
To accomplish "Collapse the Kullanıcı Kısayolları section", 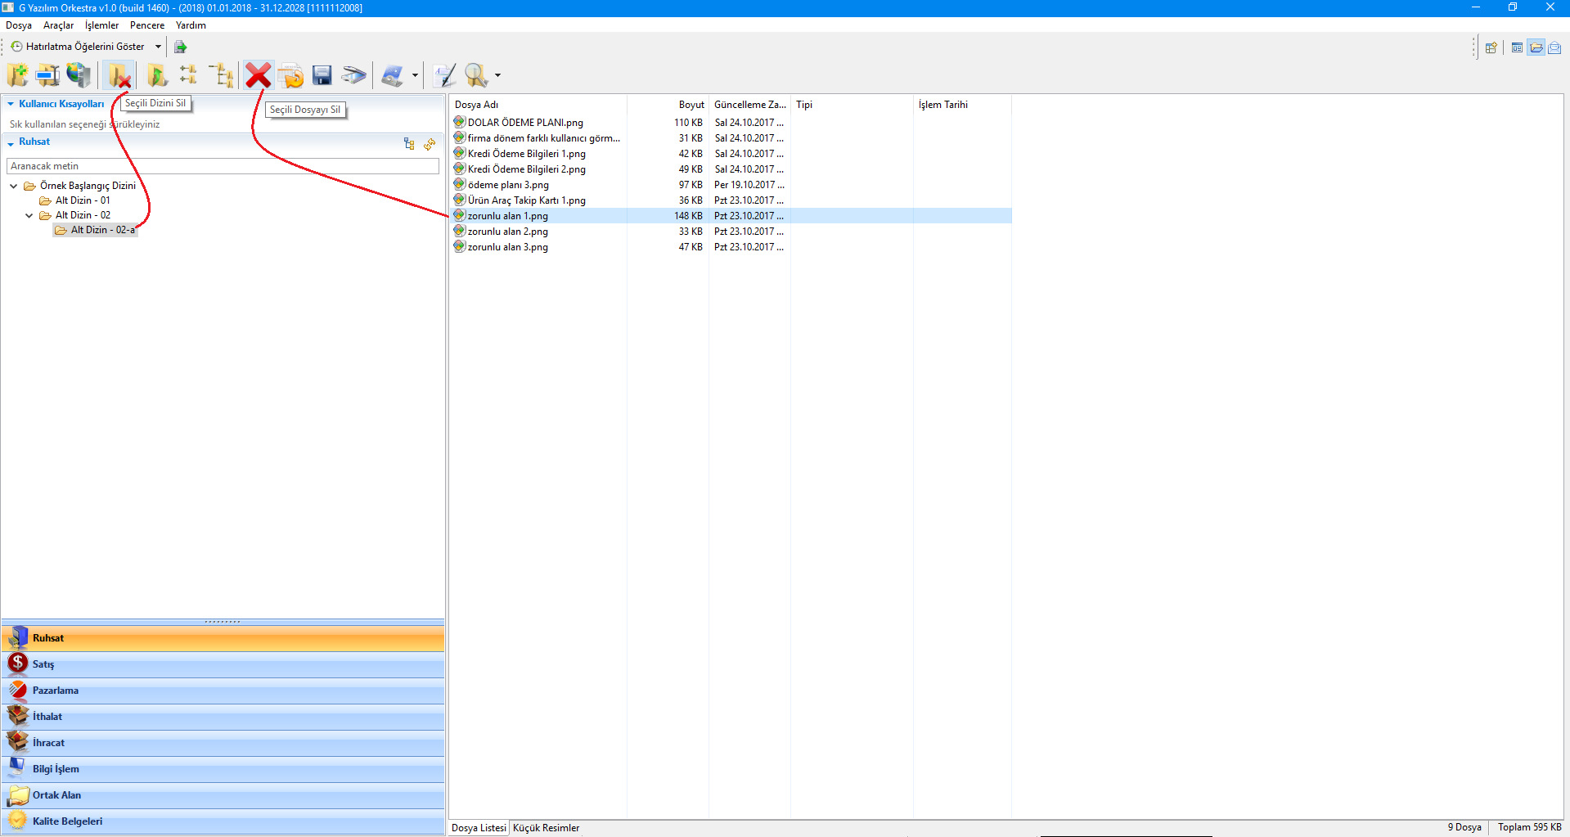I will [11, 104].
